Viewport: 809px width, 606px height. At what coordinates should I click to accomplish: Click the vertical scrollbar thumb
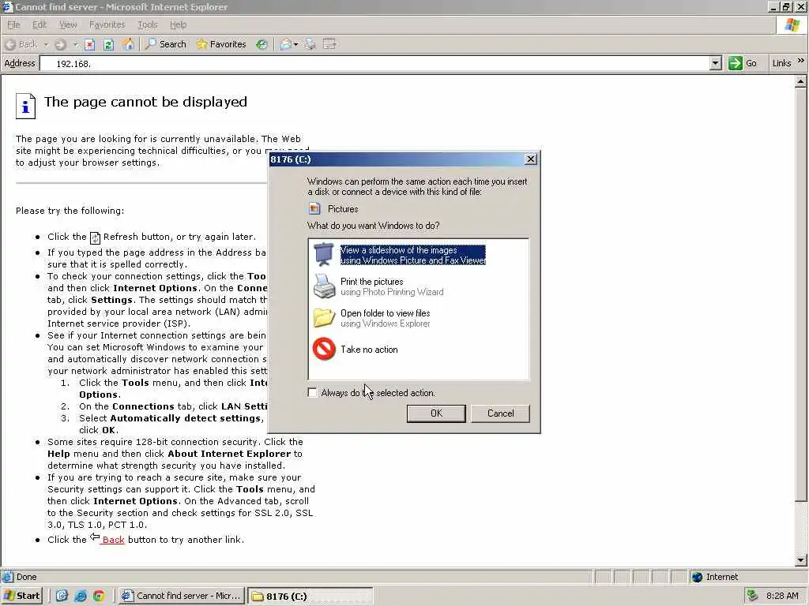click(801, 294)
